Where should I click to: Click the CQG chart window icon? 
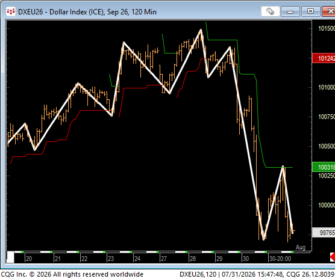pyautogui.click(x=11, y=11)
